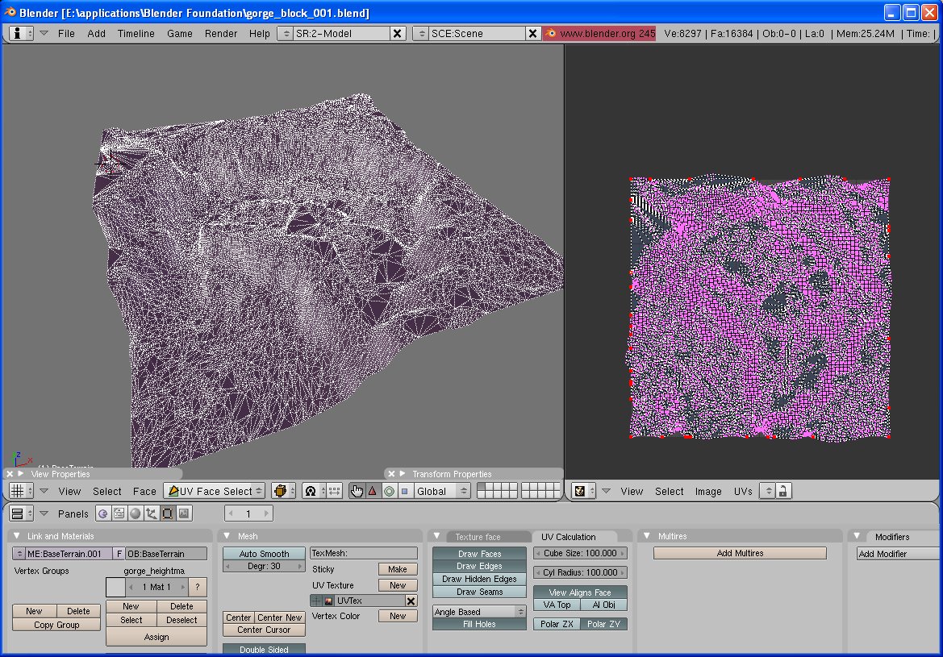Click the Scene context icon in Panels

184,514
